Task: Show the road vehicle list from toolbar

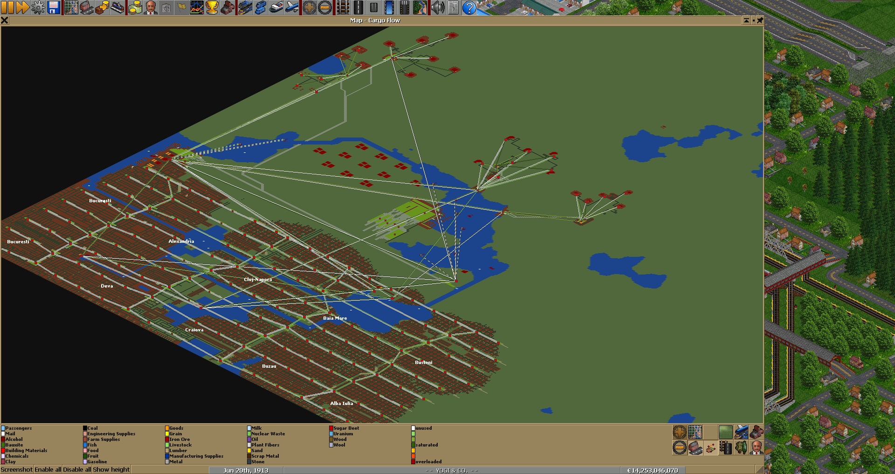Action: [261, 7]
